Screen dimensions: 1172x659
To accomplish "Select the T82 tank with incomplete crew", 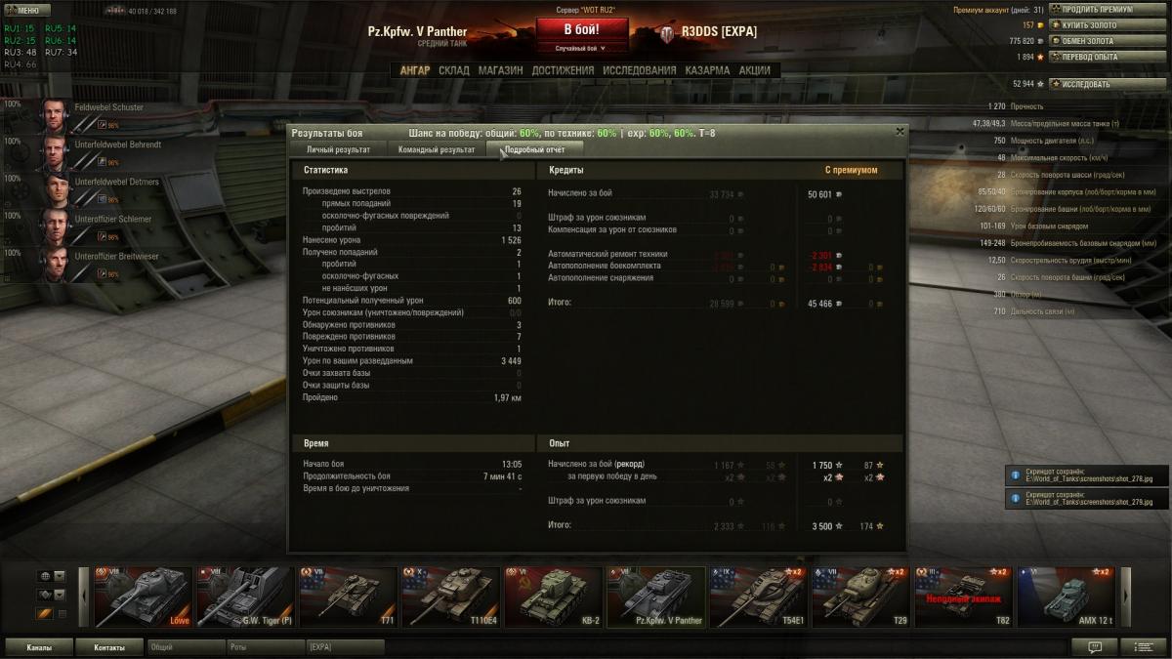I will point(964,597).
